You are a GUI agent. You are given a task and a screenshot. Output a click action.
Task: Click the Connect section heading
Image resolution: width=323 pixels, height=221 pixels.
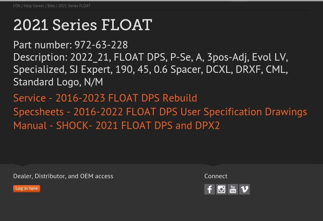point(216,176)
